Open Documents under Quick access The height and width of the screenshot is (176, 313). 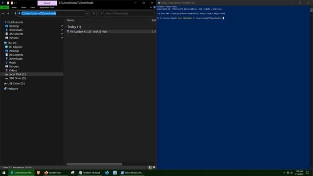(x=16, y=34)
